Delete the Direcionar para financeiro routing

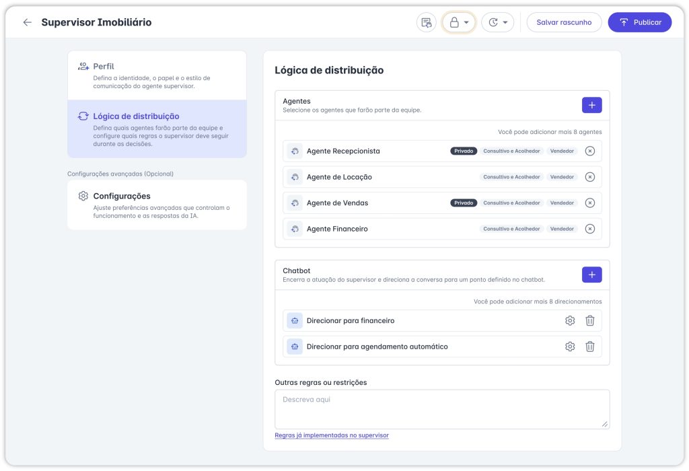click(x=589, y=321)
